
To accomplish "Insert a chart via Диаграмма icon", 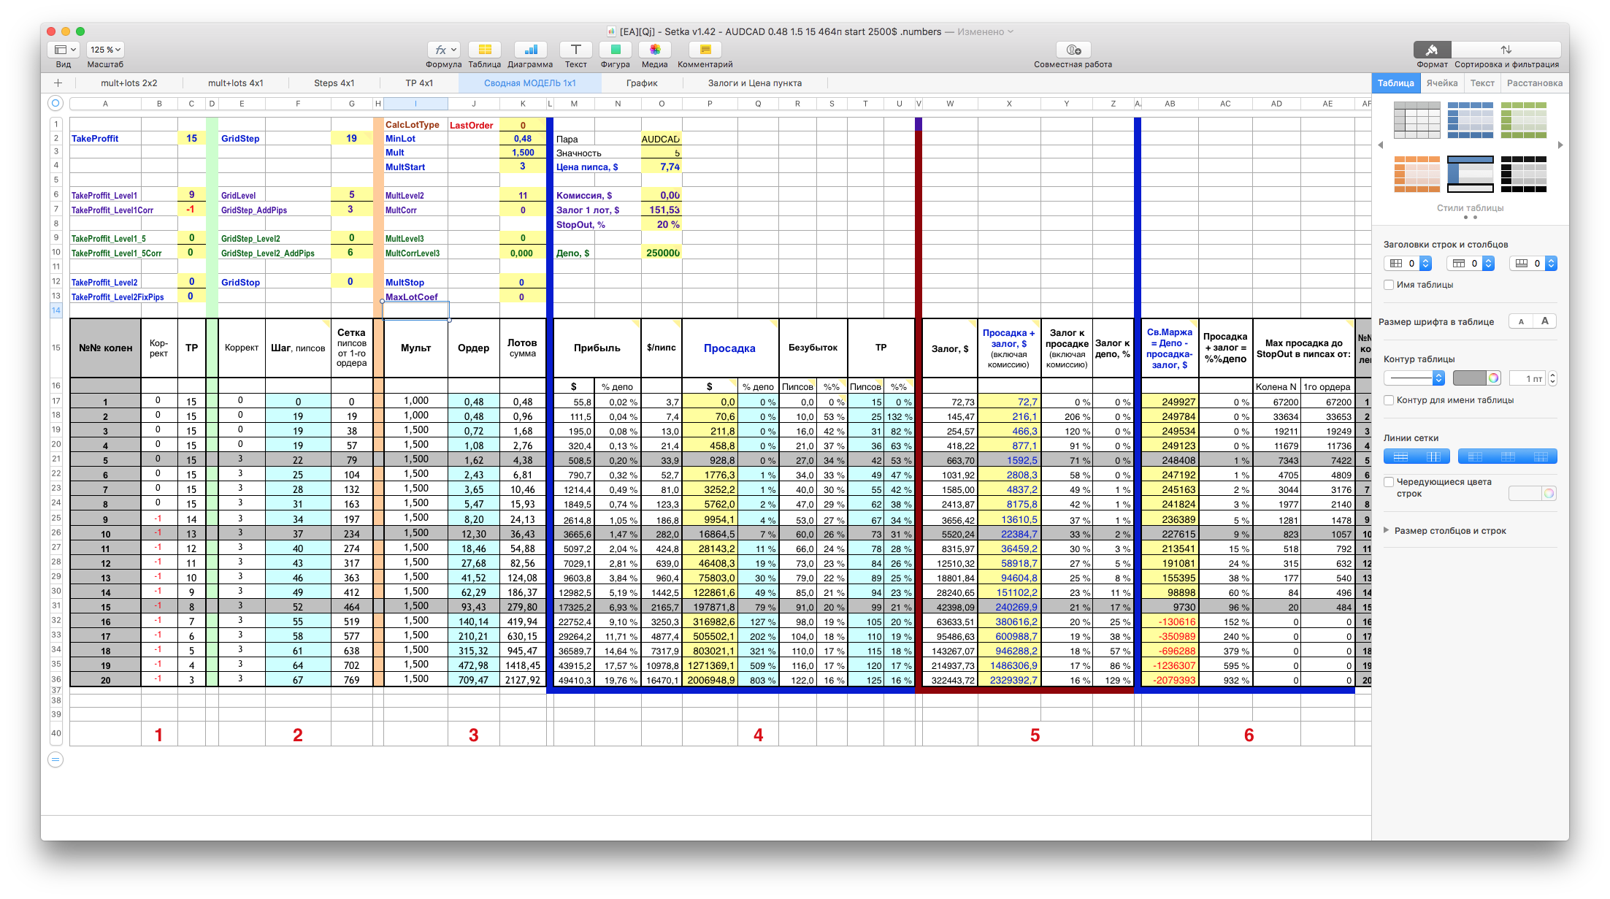I will [531, 50].
